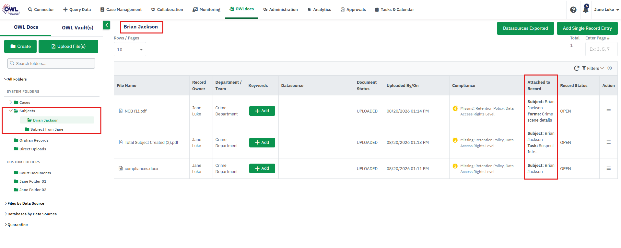Open the notifications bell icon
621x248 pixels.
click(x=586, y=9)
